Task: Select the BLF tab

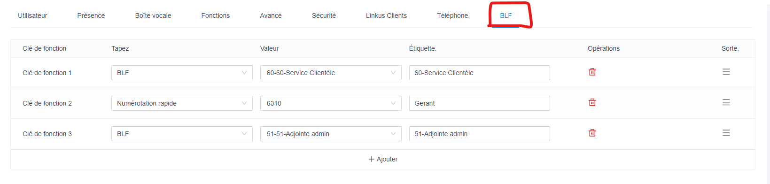Action: pos(506,15)
